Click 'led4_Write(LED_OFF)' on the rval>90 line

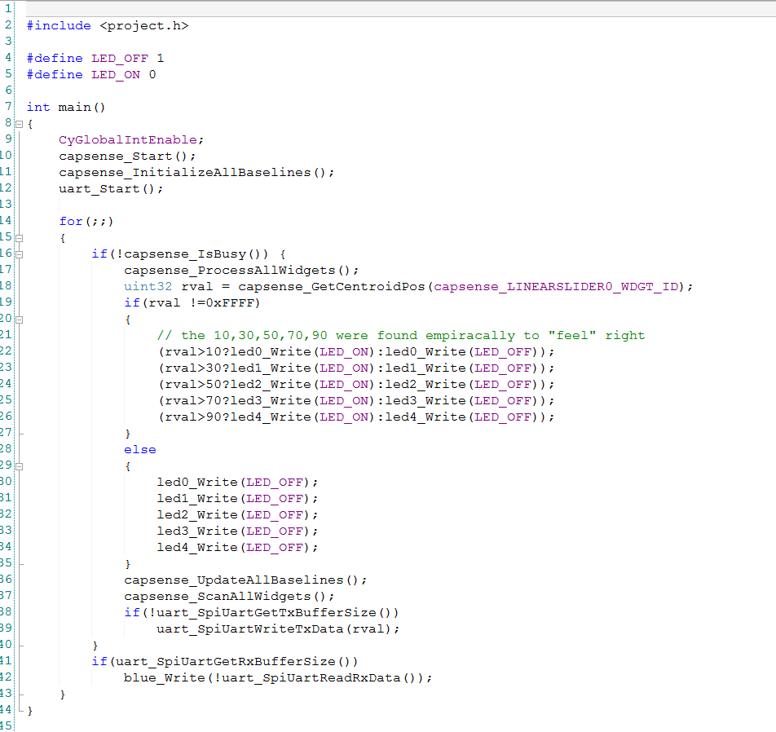click(461, 417)
